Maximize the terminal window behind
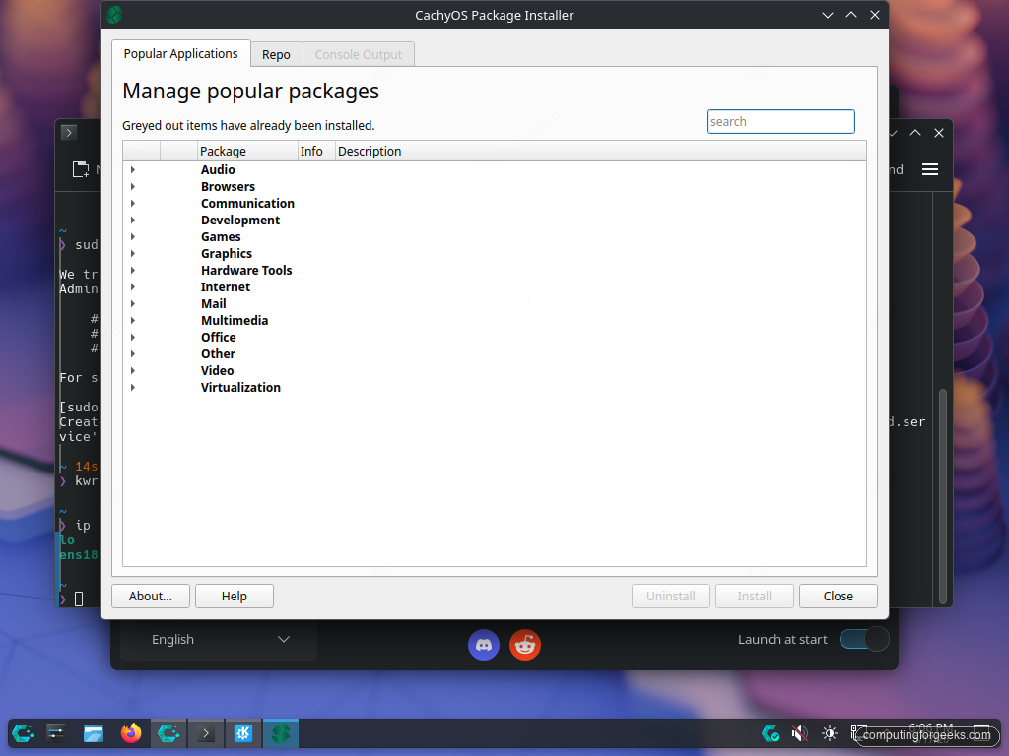 coord(915,133)
